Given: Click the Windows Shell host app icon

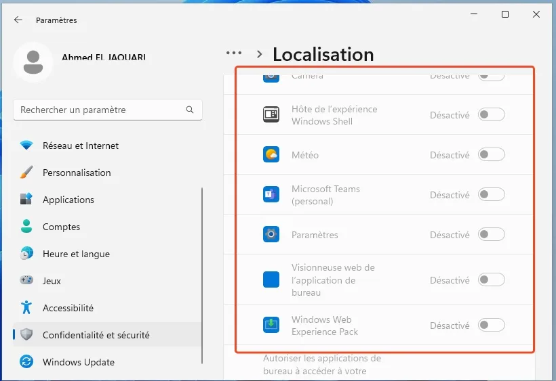Looking at the screenshot, I should [x=271, y=114].
